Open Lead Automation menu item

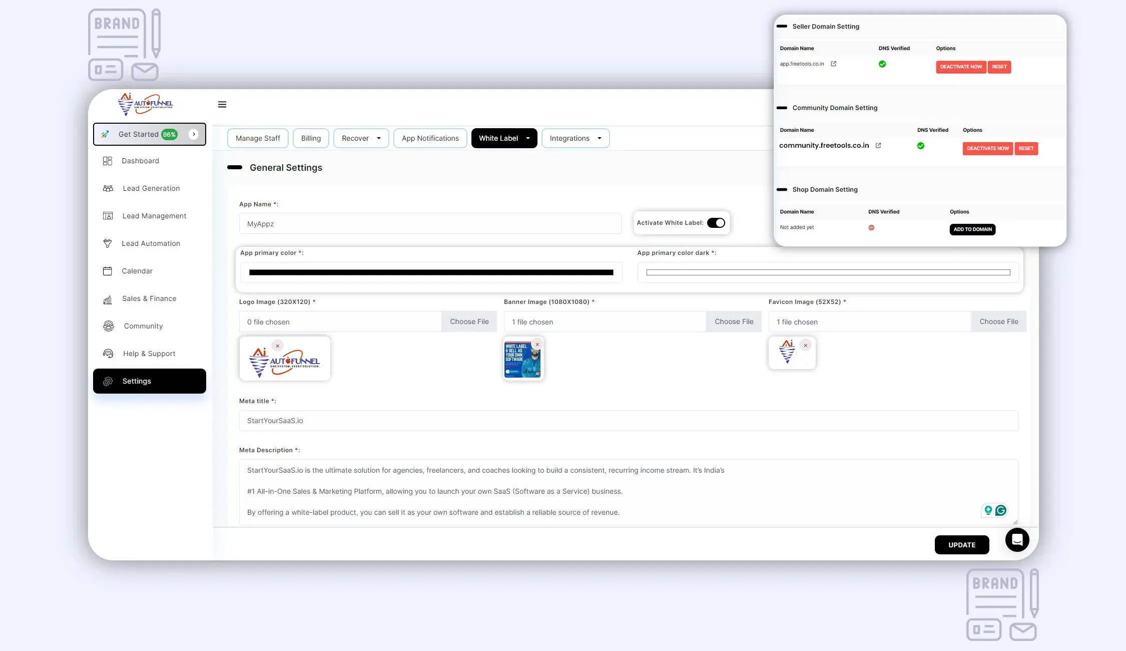(x=149, y=243)
